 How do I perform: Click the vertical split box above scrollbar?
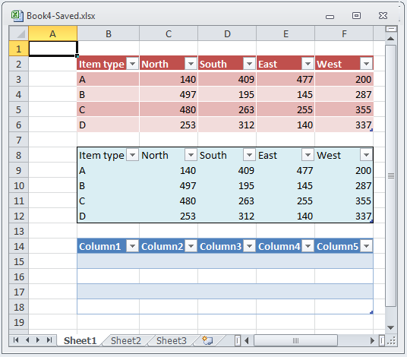[391, 29]
